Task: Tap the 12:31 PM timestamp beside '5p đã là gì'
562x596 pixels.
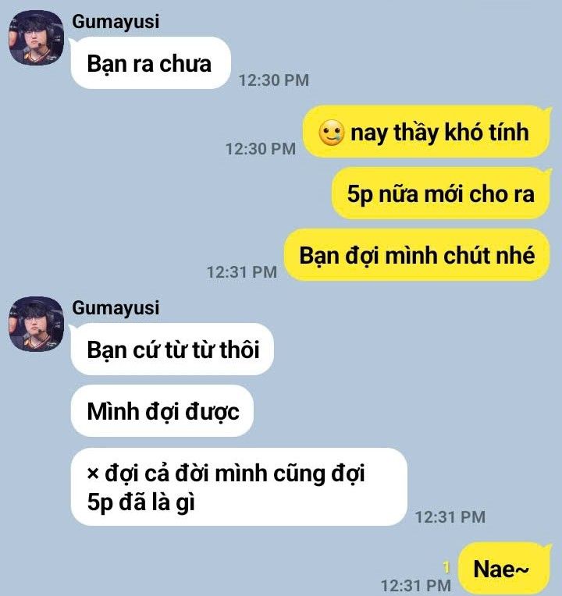Action: pyautogui.click(x=450, y=517)
